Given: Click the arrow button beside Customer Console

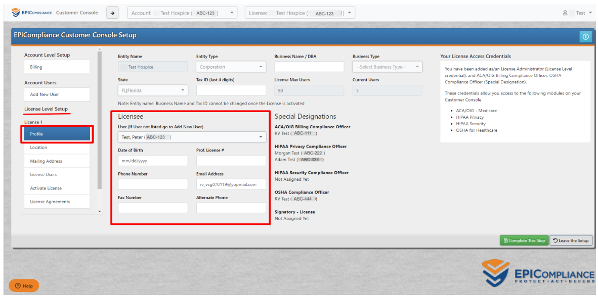Looking at the screenshot, I should (x=112, y=13).
